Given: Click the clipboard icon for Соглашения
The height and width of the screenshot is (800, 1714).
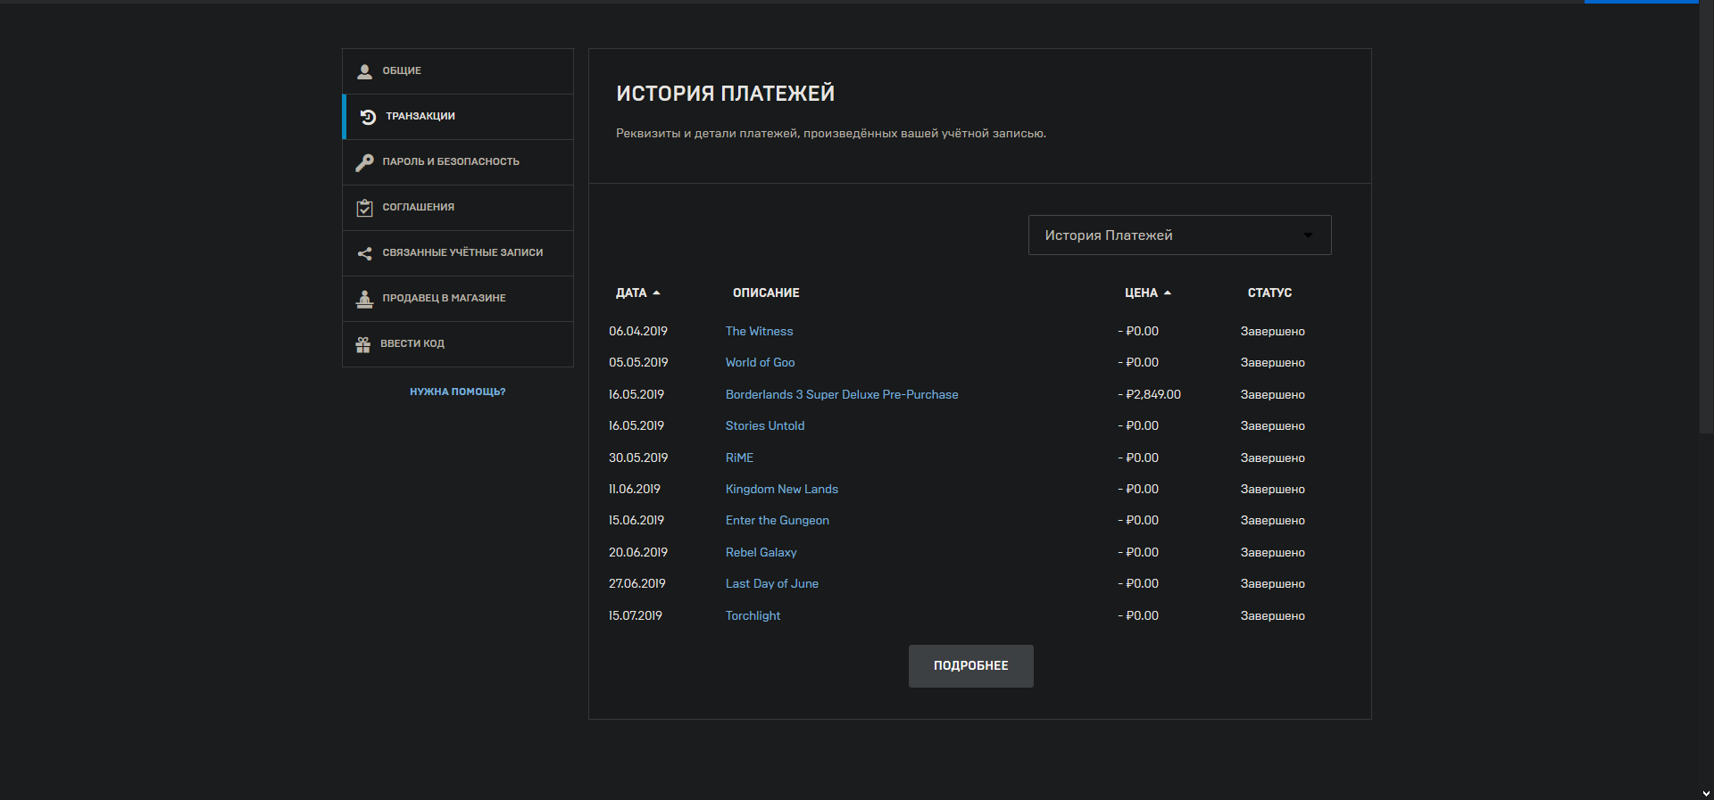Looking at the screenshot, I should point(364,208).
